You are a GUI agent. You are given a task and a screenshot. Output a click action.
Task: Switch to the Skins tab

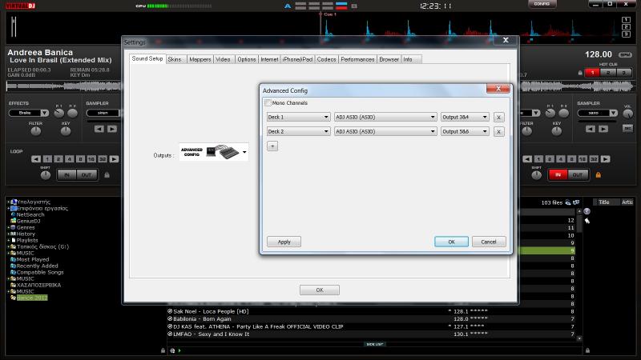click(x=175, y=59)
